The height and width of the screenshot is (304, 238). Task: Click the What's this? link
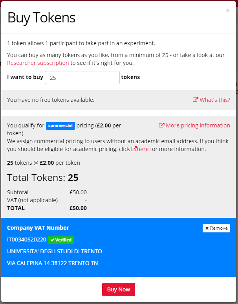tap(215, 100)
